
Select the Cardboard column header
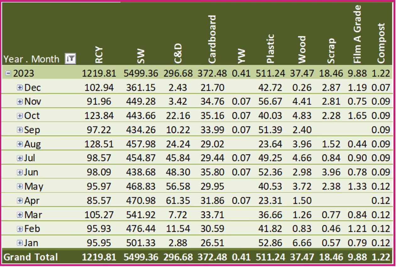pos(212,39)
